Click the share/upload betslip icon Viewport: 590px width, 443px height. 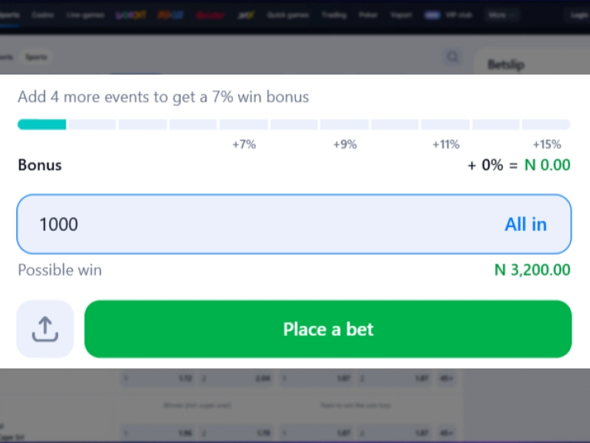coord(44,329)
